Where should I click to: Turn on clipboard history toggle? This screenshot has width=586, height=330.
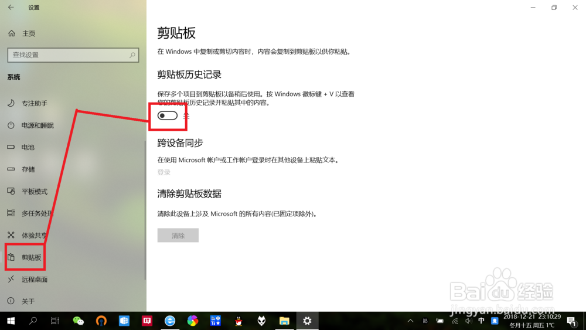168,116
